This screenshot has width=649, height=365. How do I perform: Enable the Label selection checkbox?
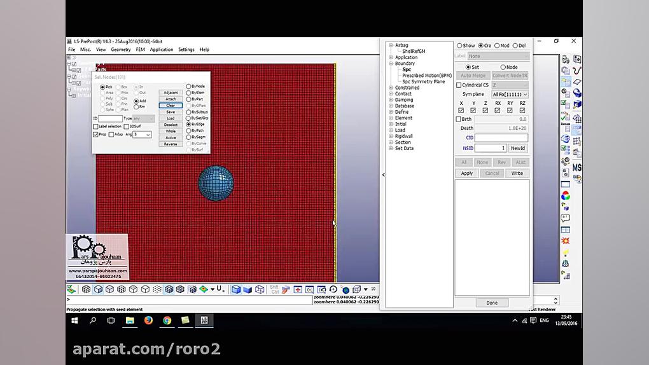95,126
